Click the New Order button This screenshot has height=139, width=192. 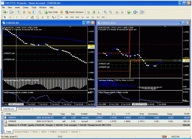point(51,12)
